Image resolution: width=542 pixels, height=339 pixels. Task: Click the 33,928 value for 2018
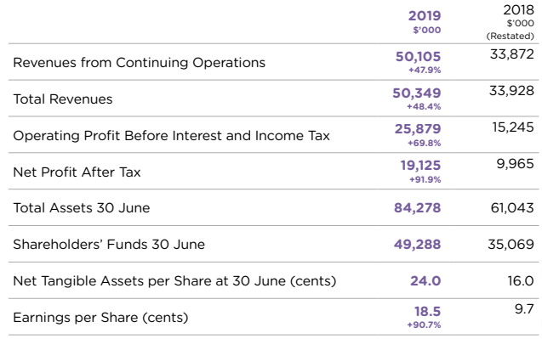(x=511, y=91)
